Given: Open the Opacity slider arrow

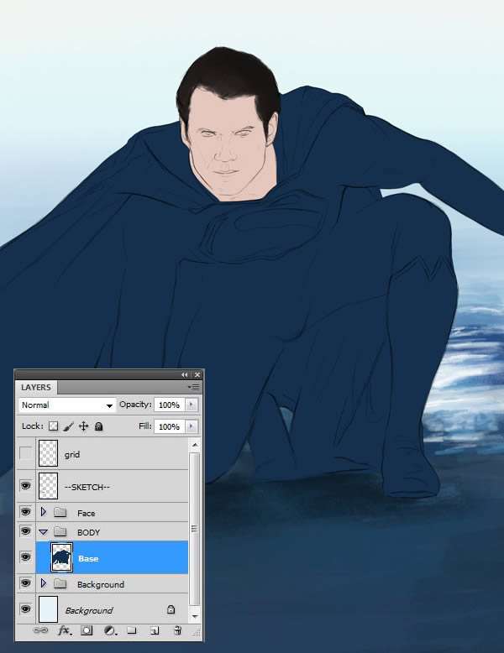Looking at the screenshot, I should coord(191,405).
